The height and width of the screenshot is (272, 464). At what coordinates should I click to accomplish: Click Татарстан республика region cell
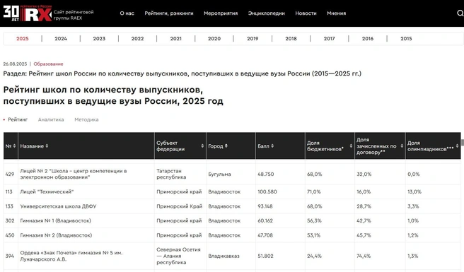171,174
